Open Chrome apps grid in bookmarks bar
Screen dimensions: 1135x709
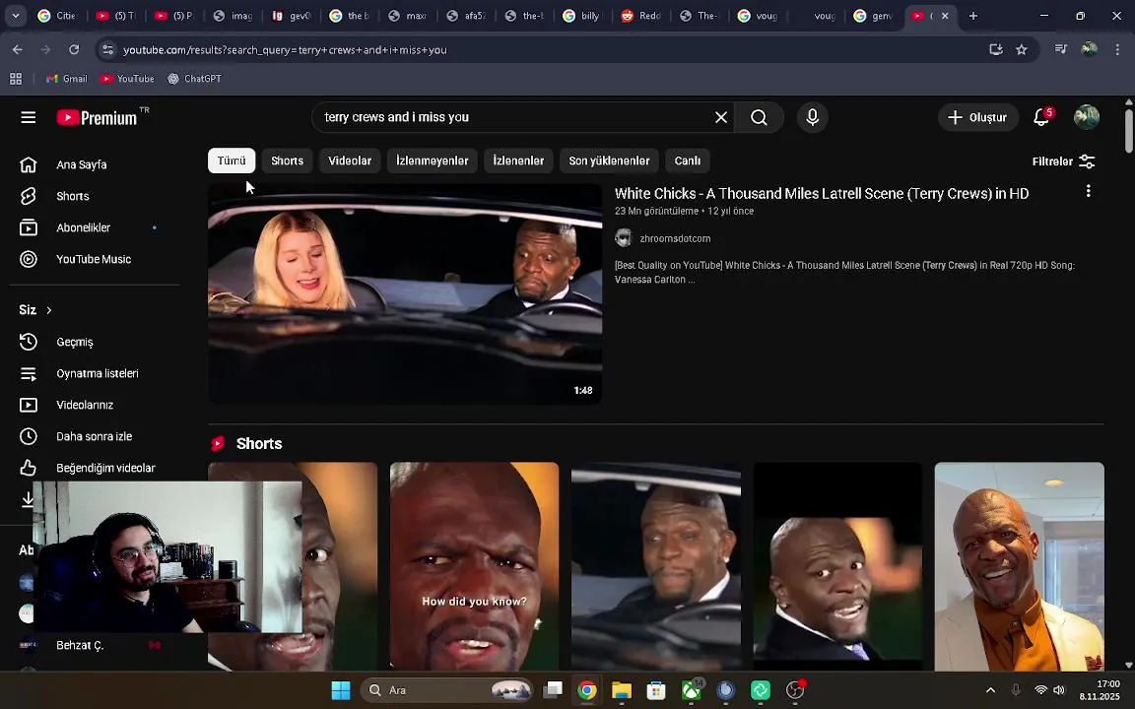[16, 78]
